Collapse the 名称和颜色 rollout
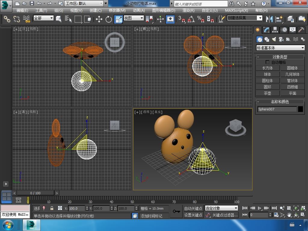 coord(280,102)
